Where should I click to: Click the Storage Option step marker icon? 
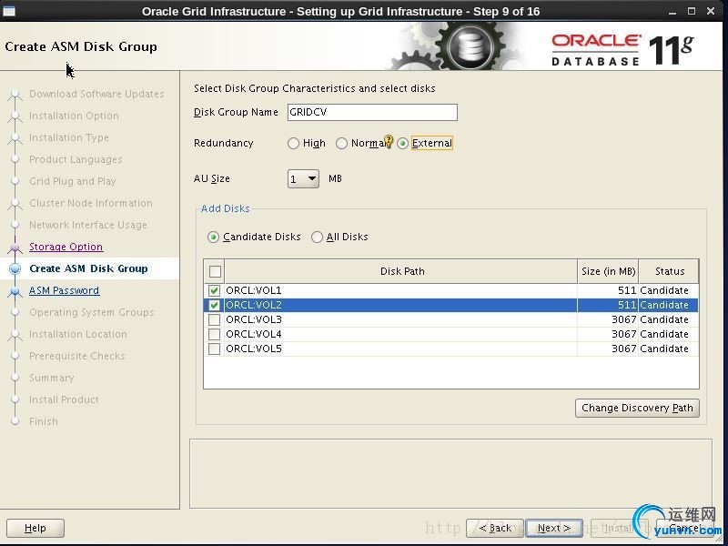(x=15, y=248)
